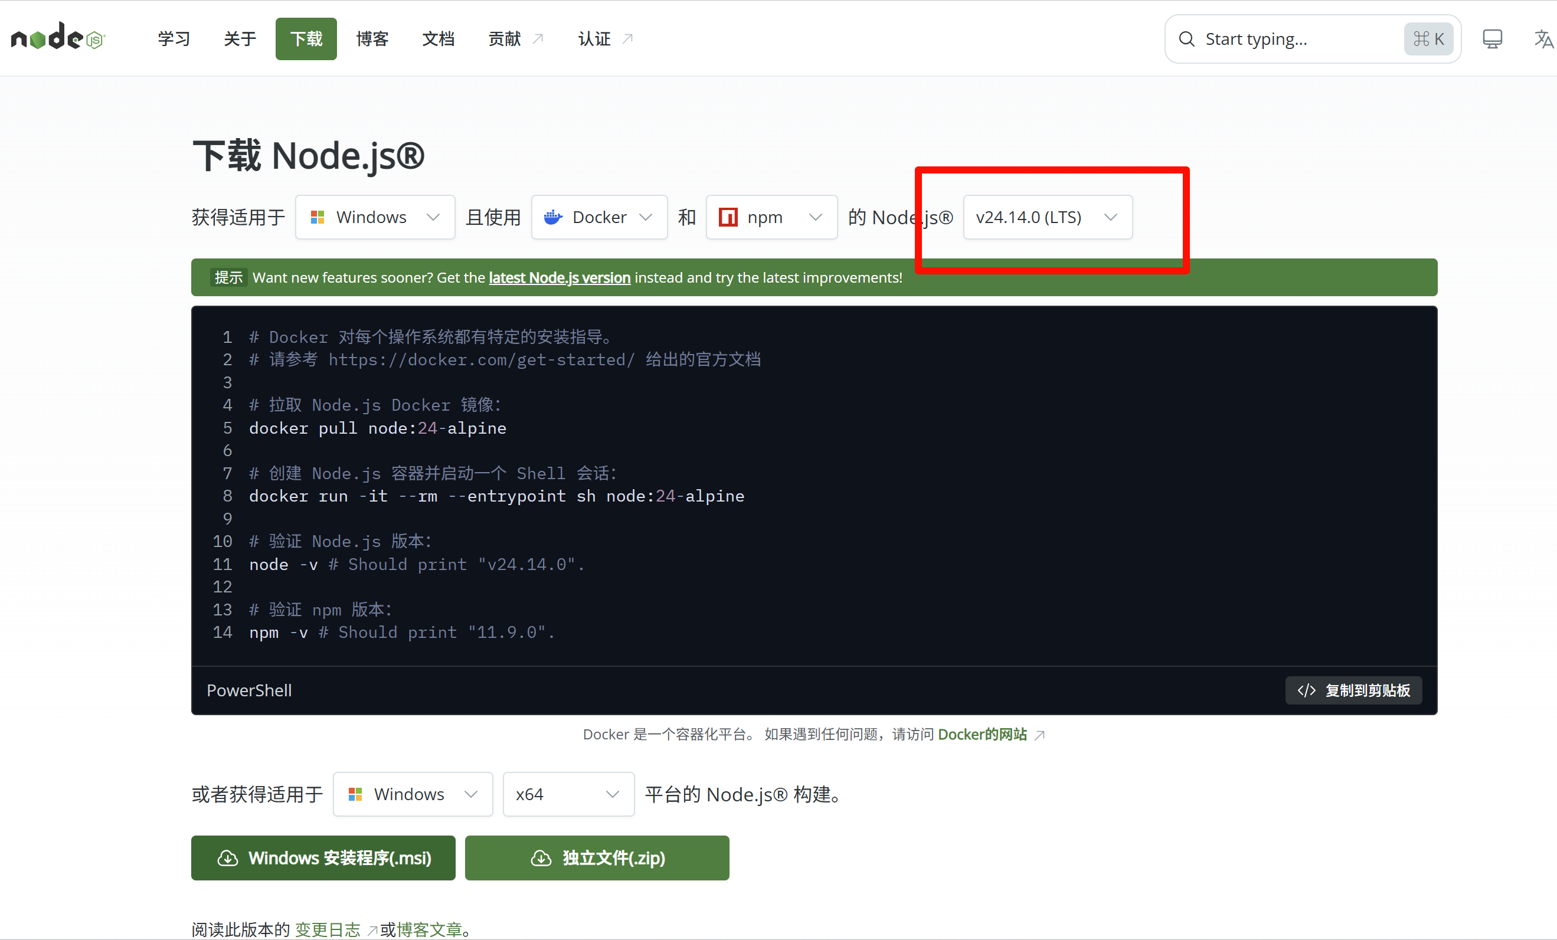Screen dimensions: 1557x940
Task: Open the Windows platform dropdown at top
Action: tap(375, 217)
